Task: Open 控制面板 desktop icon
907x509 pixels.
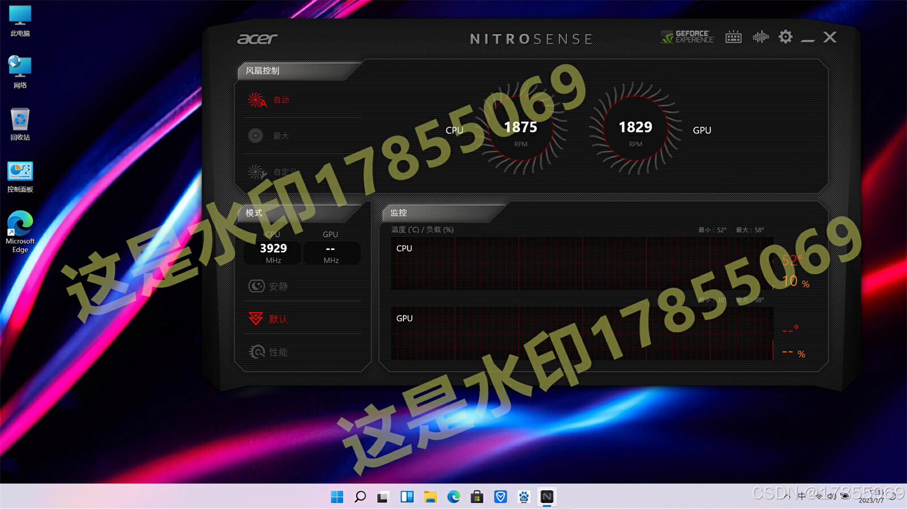Action: coord(20,176)
